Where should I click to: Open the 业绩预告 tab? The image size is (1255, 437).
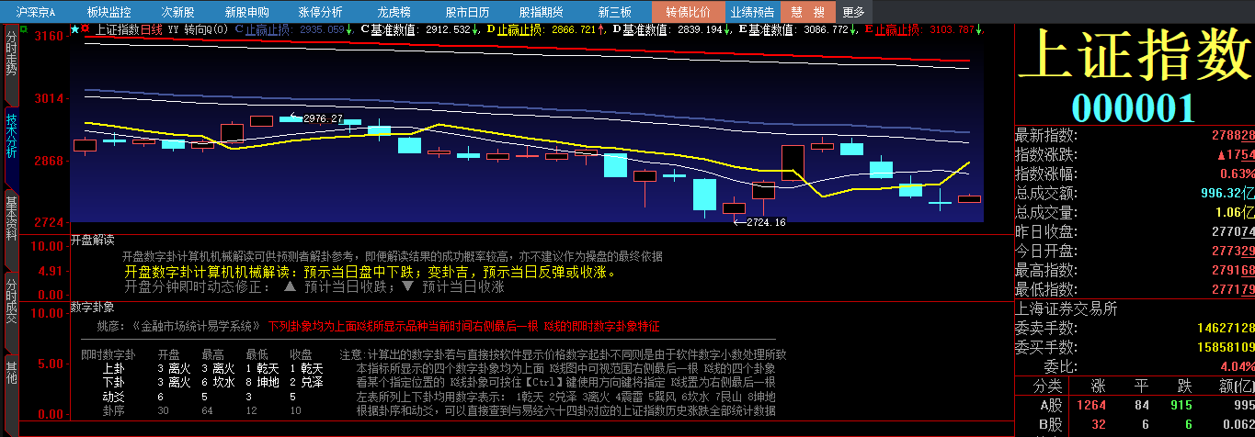752,12
